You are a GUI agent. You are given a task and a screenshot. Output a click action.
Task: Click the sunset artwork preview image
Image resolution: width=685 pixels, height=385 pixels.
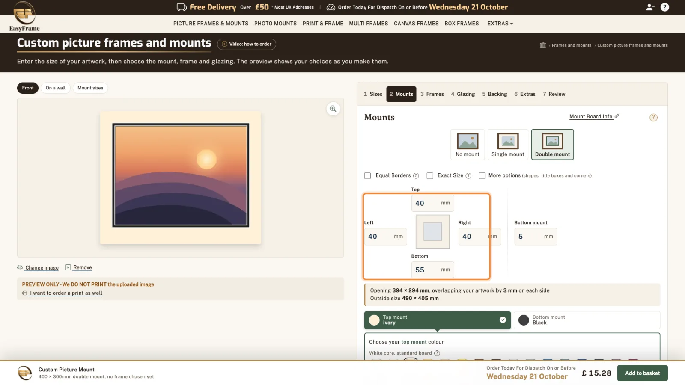[x=181, y=175]
